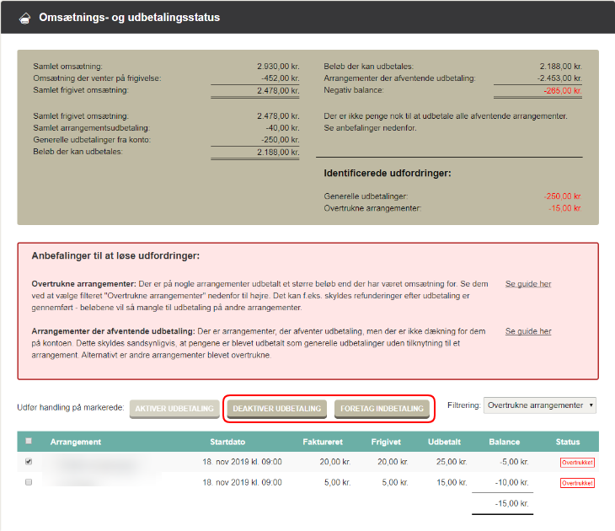Image resolution: width=615 pixels, height=531 pixels.
Task: Click the Overtrukket badge in the second row
Action: (x=577, y=483)
